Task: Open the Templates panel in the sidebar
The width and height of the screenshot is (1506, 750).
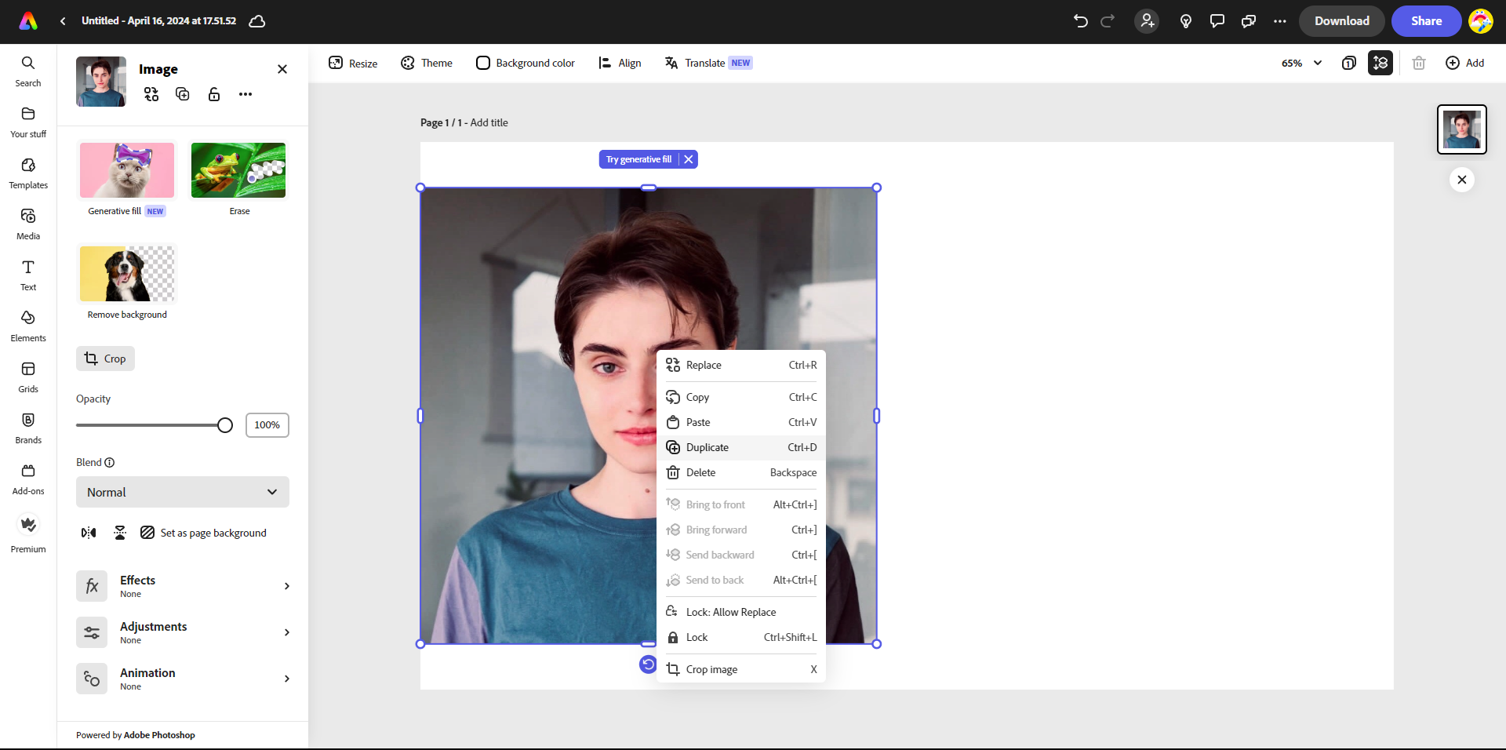Action: coord(27,173)
